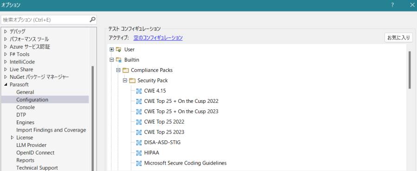
Task: Expand the NuGet パッケージ マネージャー category
Action: (x=6, y=77)
